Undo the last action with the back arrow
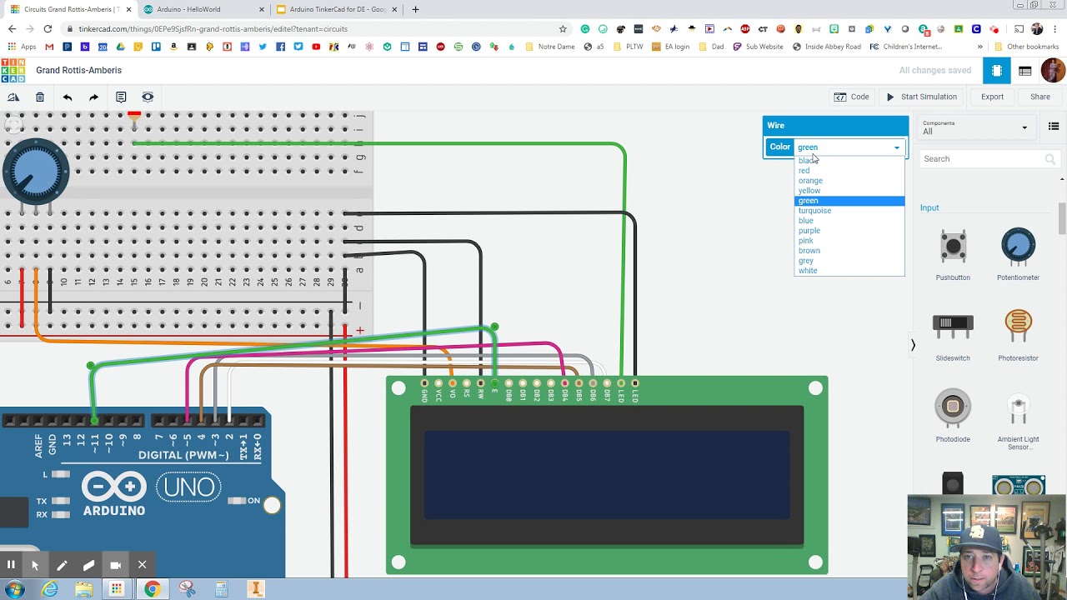Screen dimensions: 1067x600 pos(68,97)
